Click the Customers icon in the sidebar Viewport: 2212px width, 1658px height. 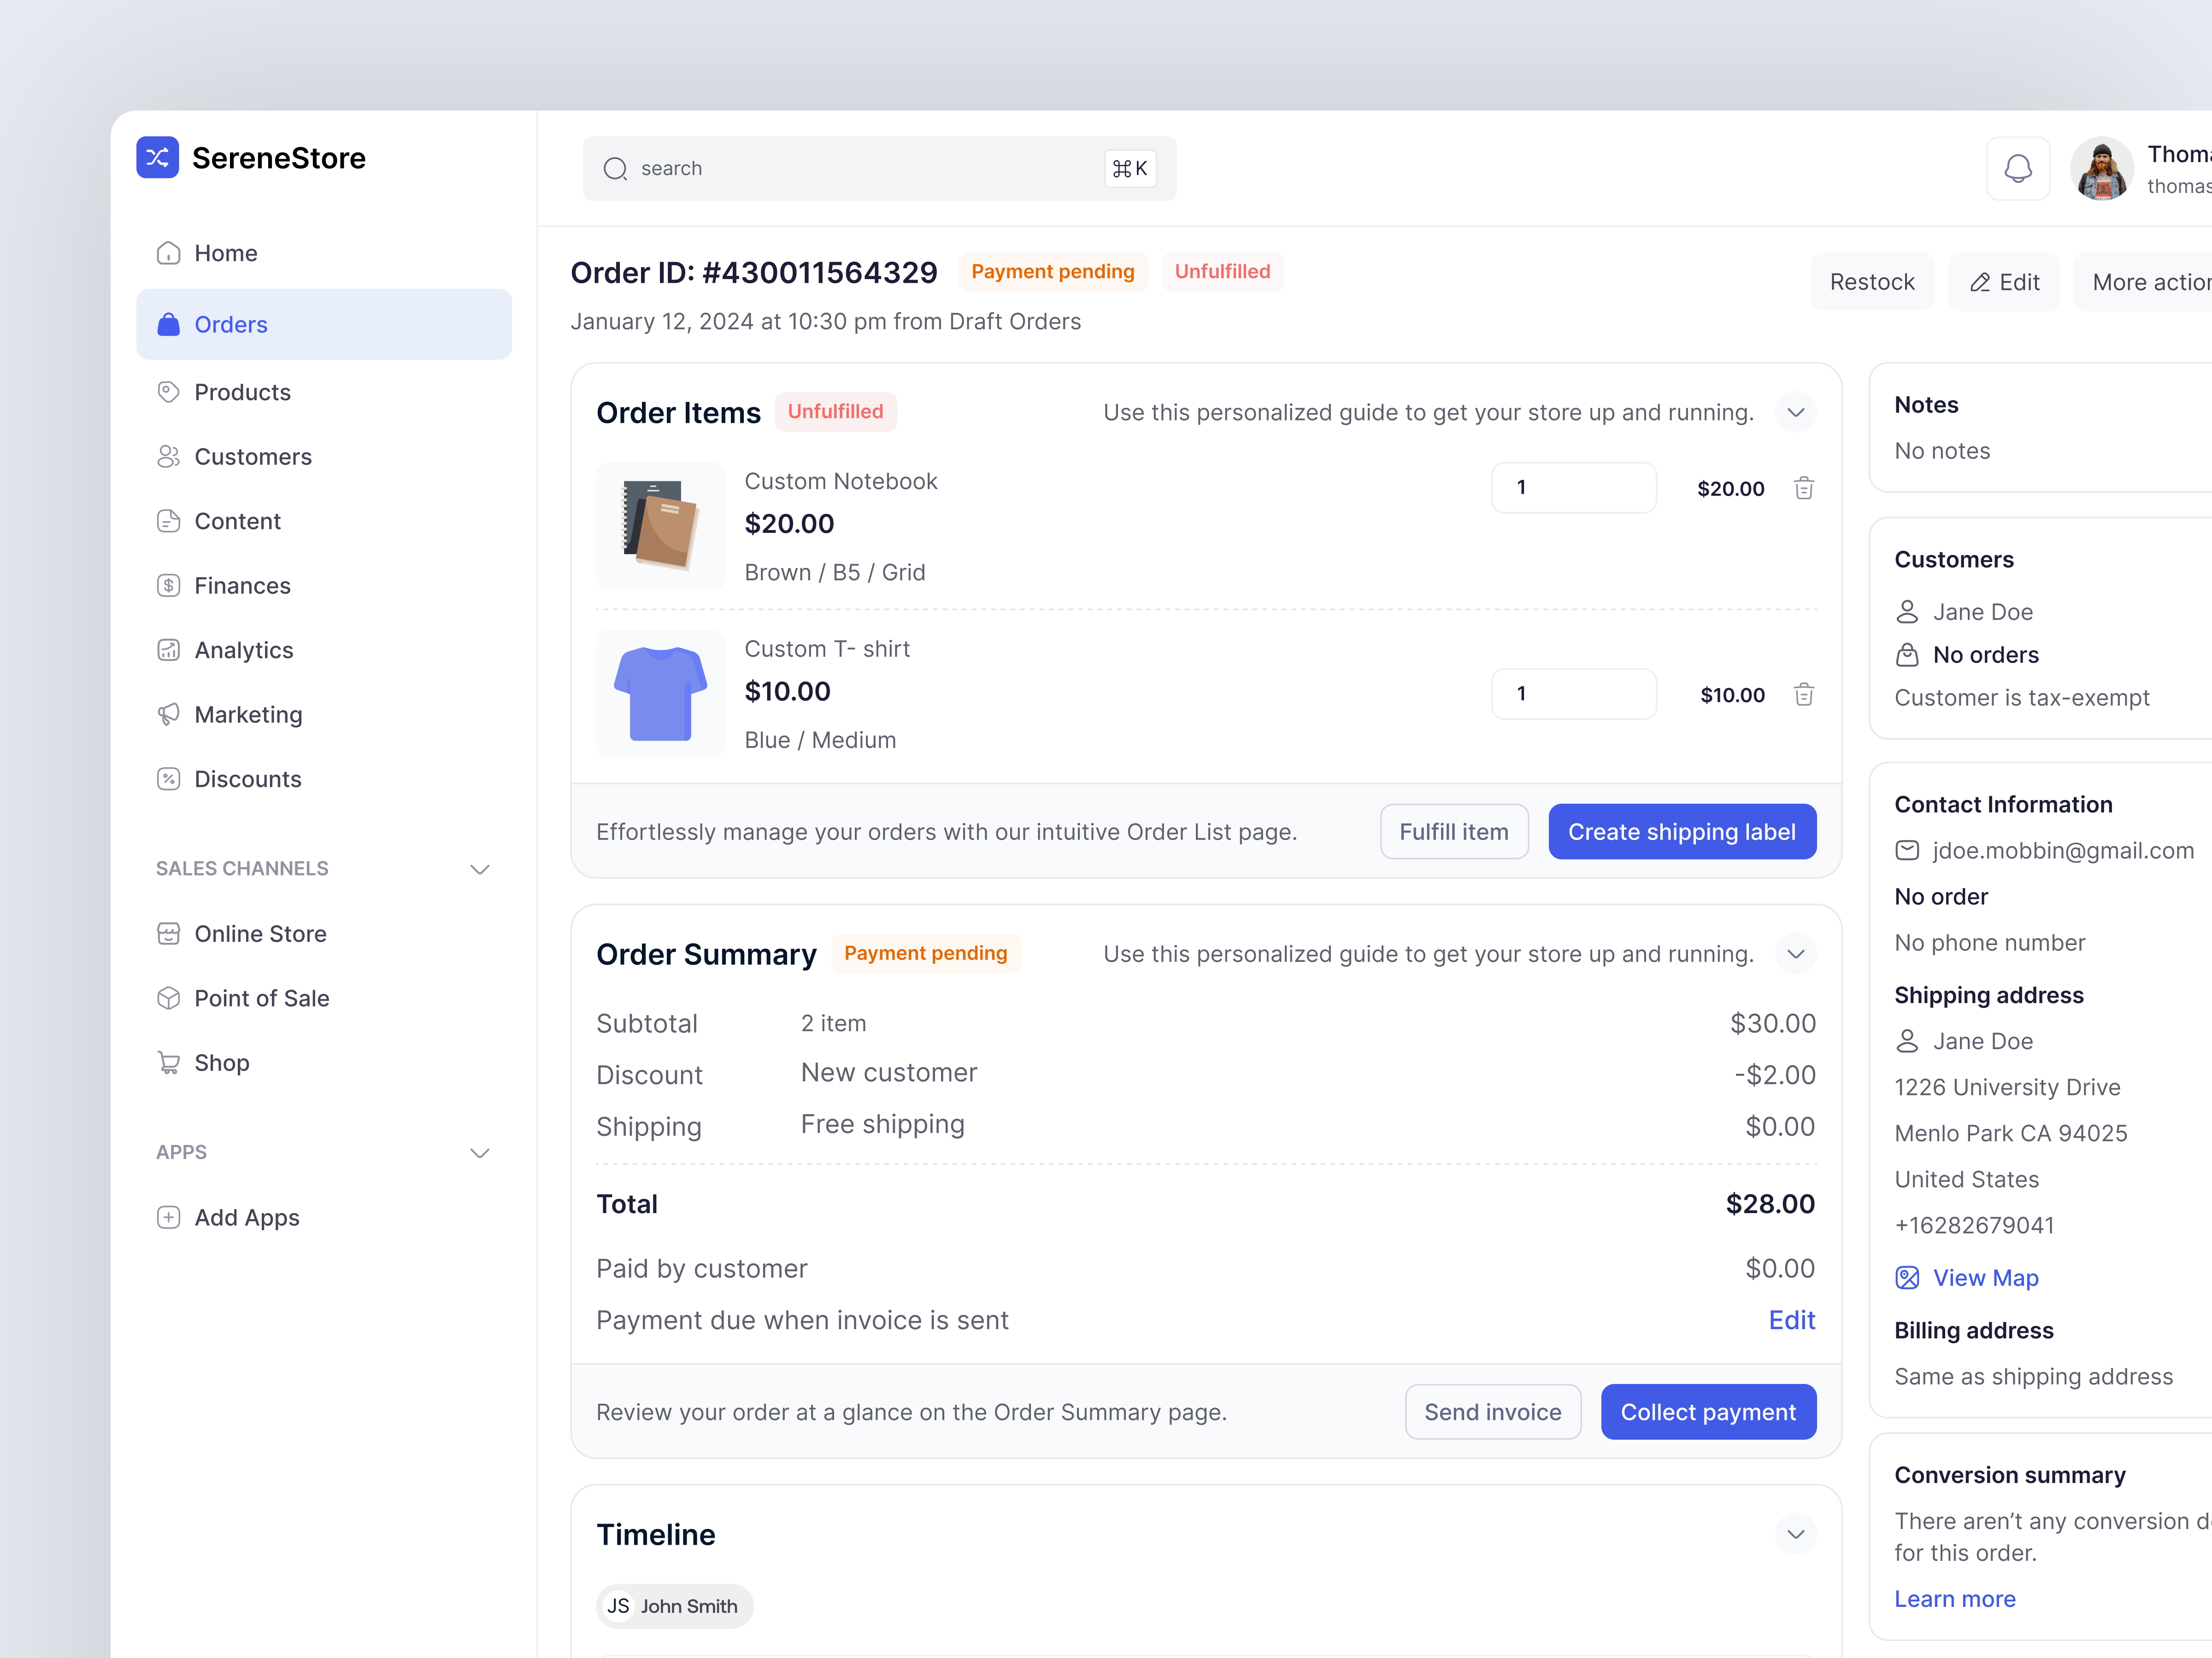pos(168,457)
